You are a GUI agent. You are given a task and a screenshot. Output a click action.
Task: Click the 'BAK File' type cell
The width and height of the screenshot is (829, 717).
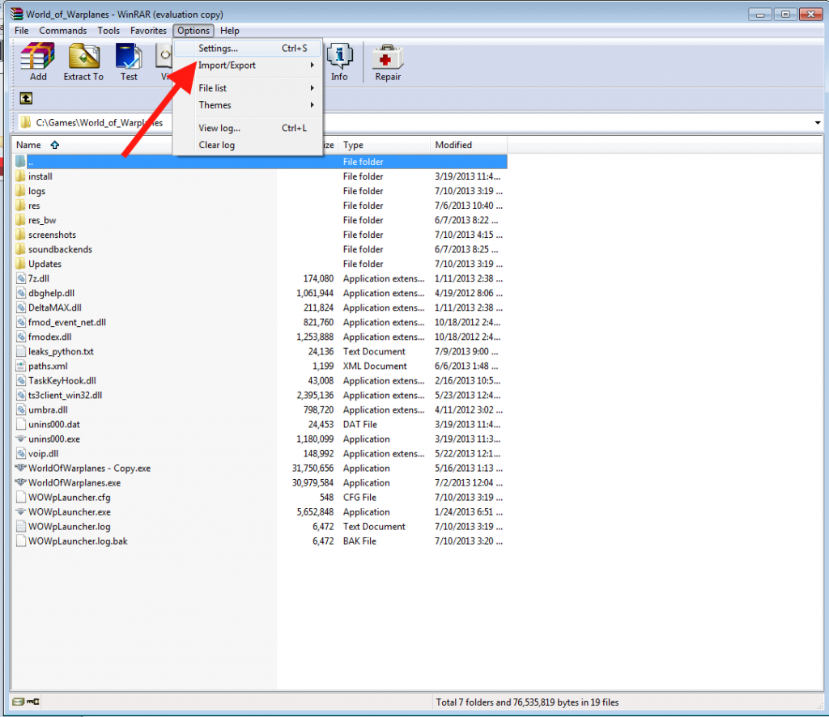(x=359, y=541)
